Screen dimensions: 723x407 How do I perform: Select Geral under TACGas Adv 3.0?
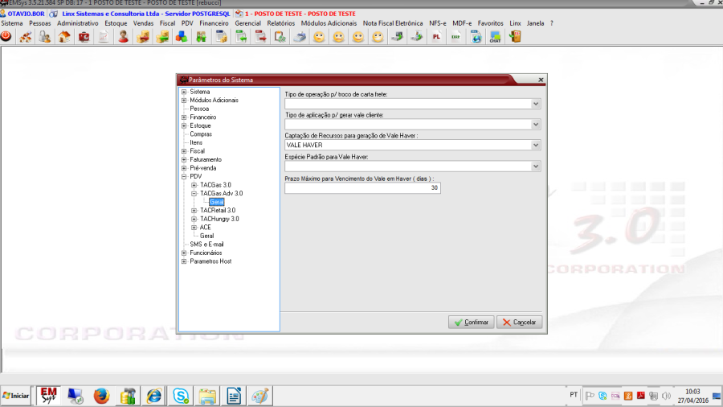(217, 202)
